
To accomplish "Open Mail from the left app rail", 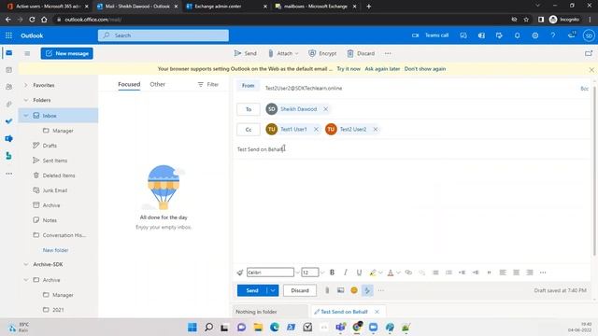I will tap(8, 53).
